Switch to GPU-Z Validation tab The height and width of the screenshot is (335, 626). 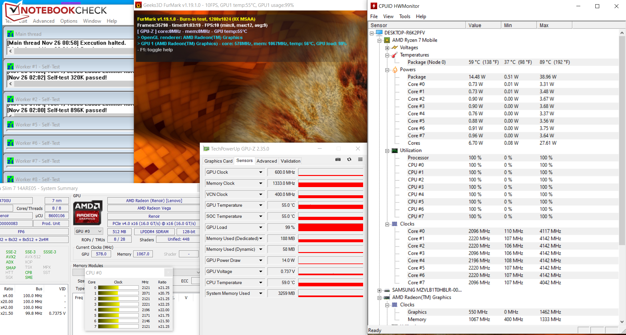[290, 161]
